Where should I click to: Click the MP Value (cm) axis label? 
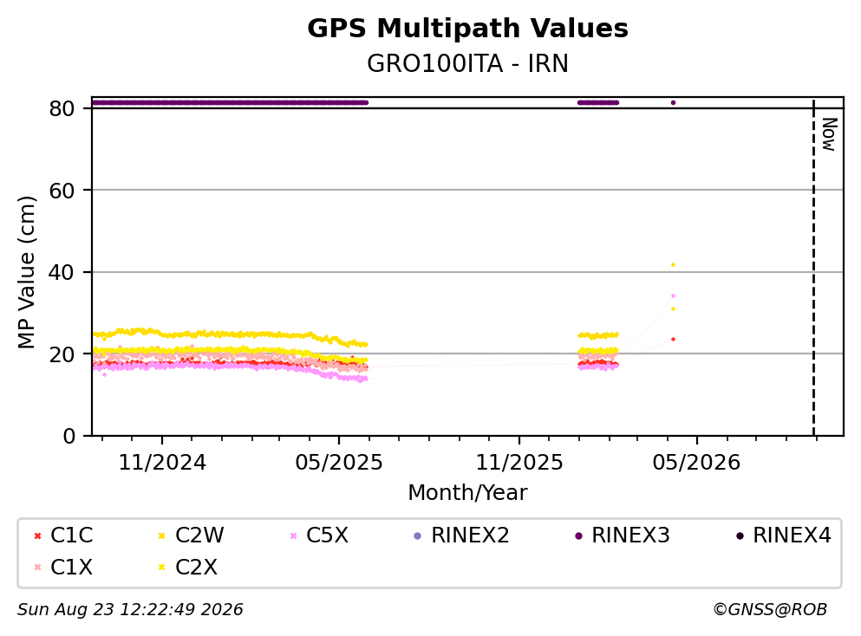pyautogui.click(x=26, y=272)
